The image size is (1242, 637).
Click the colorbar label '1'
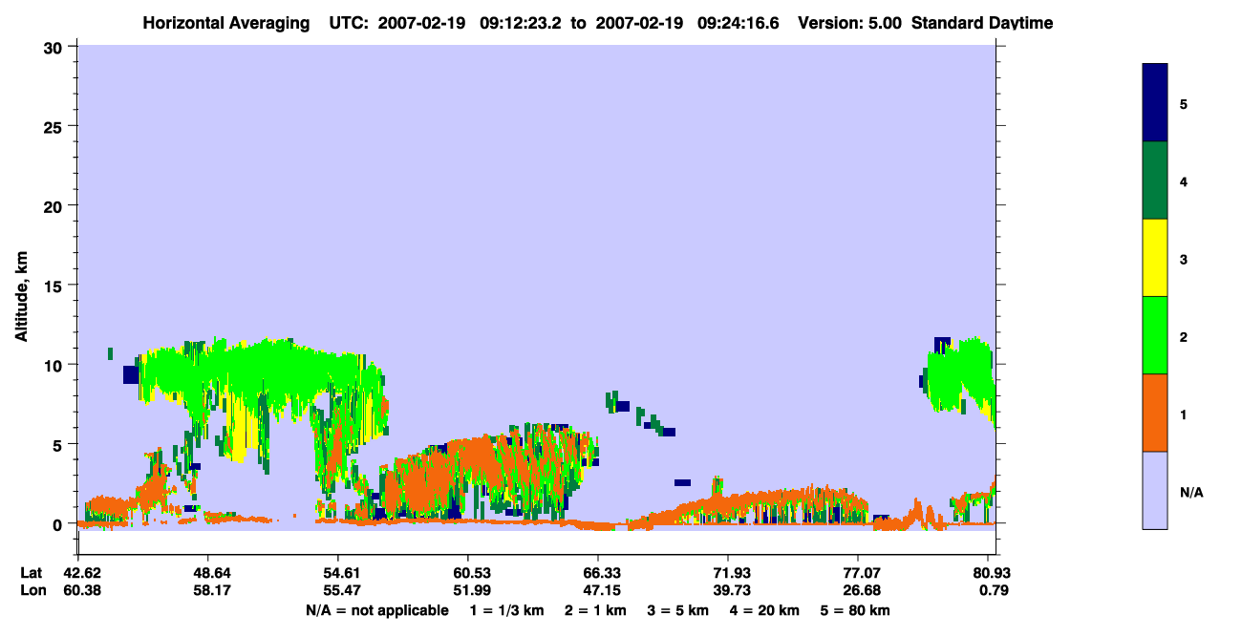point(1184,414)
